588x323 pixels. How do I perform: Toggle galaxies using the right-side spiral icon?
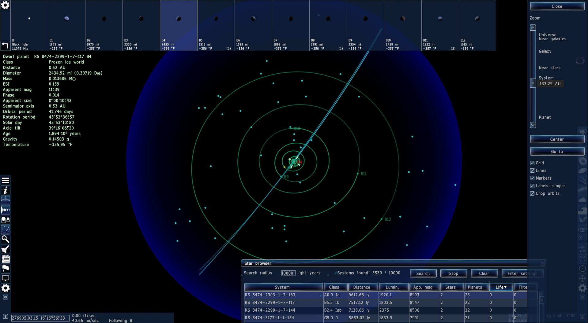(x=582, y=131)
